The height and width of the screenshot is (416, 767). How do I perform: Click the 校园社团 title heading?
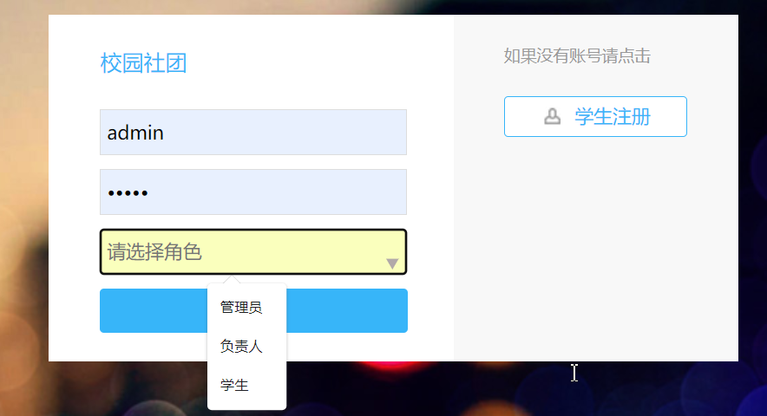pyautogui.click(x=143, y=63)
